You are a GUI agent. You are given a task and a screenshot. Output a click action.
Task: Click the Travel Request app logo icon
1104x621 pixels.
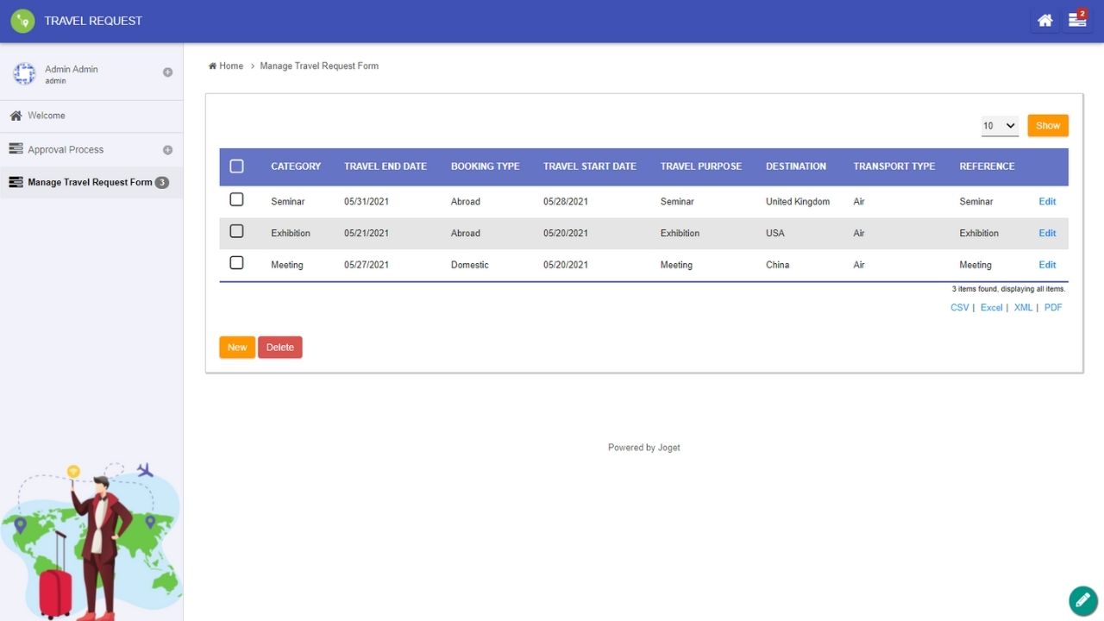point(22,21)
